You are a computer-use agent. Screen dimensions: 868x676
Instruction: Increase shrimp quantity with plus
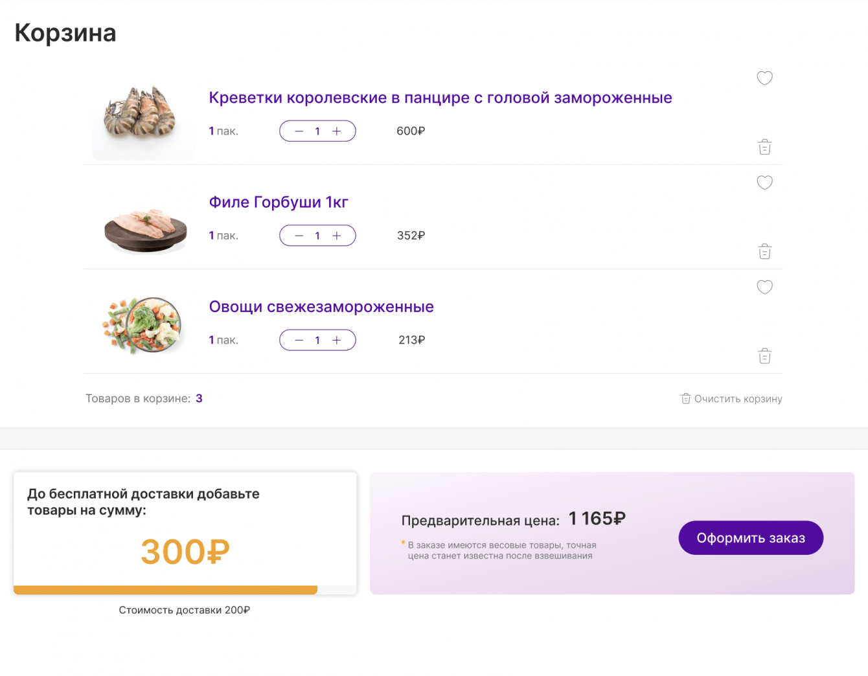point(337,131)
